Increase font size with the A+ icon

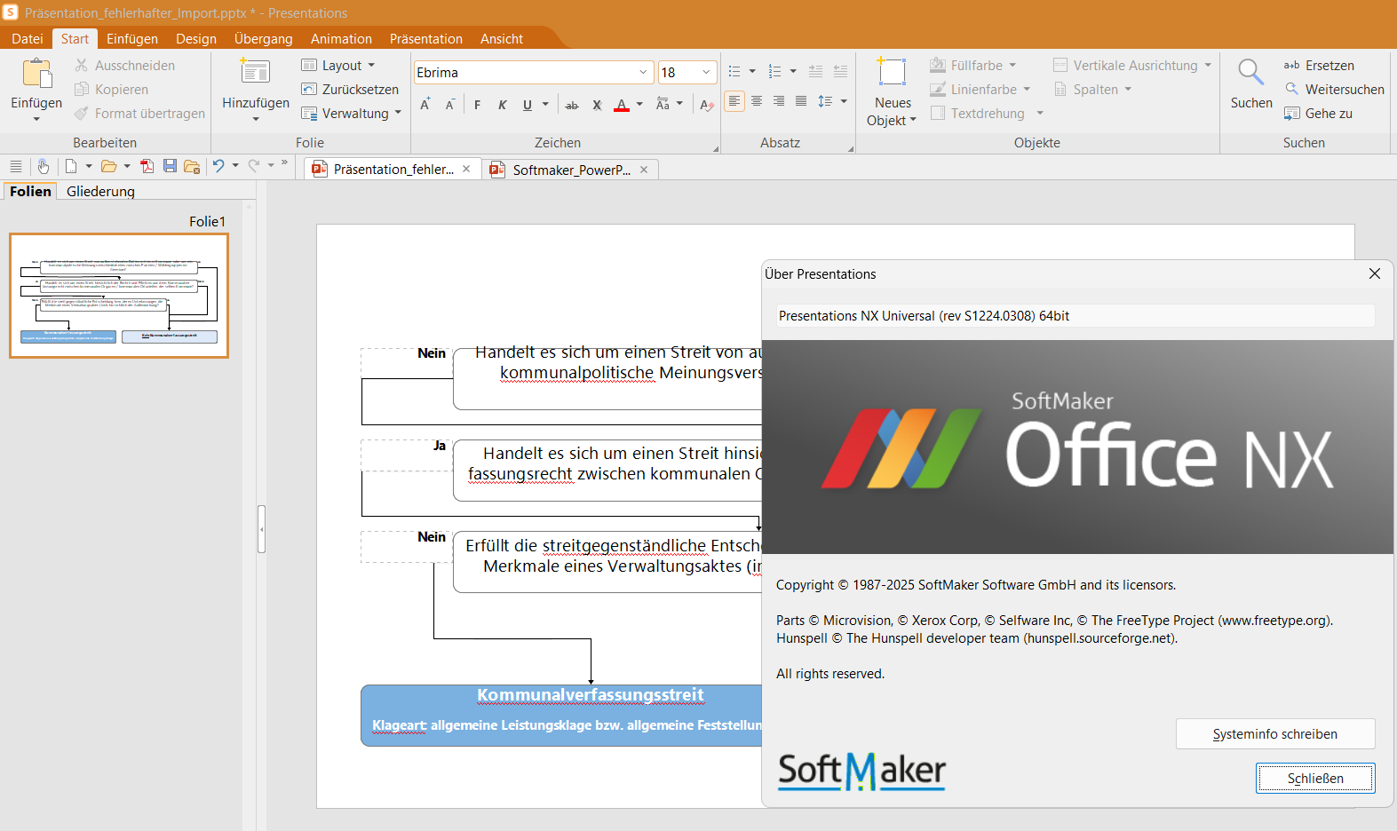tap(425, 105)
